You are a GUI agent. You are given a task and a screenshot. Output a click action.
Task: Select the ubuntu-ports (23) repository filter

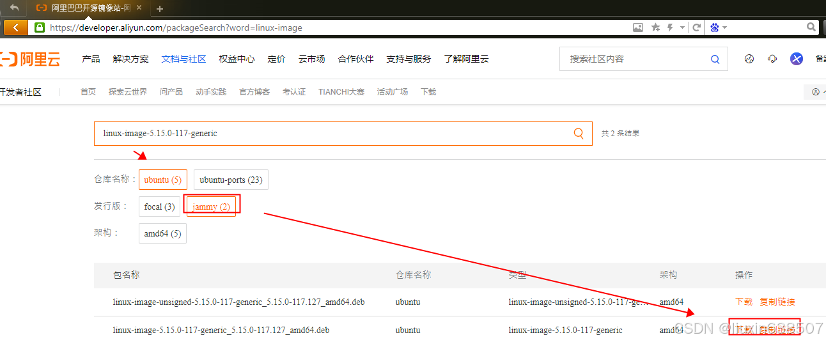[231, 180]
